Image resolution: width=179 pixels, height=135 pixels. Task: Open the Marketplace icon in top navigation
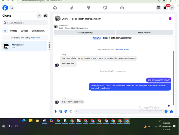coord(105,8)
